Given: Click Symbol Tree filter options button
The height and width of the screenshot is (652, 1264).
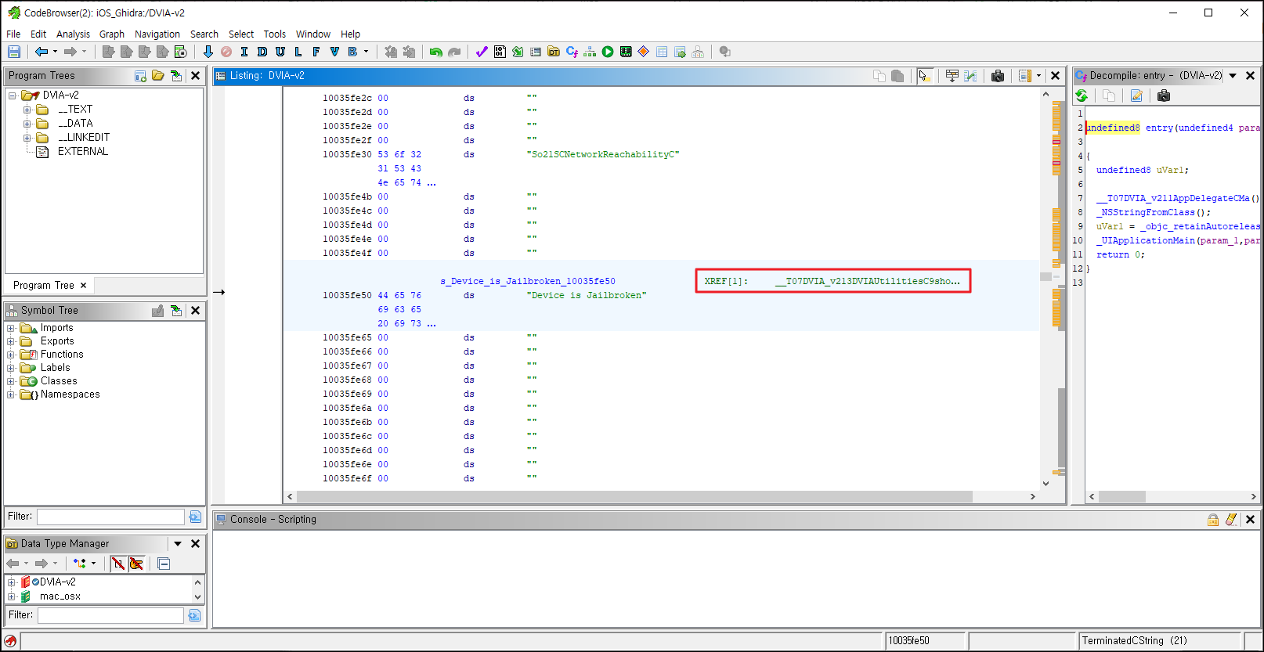Looking at the screenshot, I should point(195,517).
